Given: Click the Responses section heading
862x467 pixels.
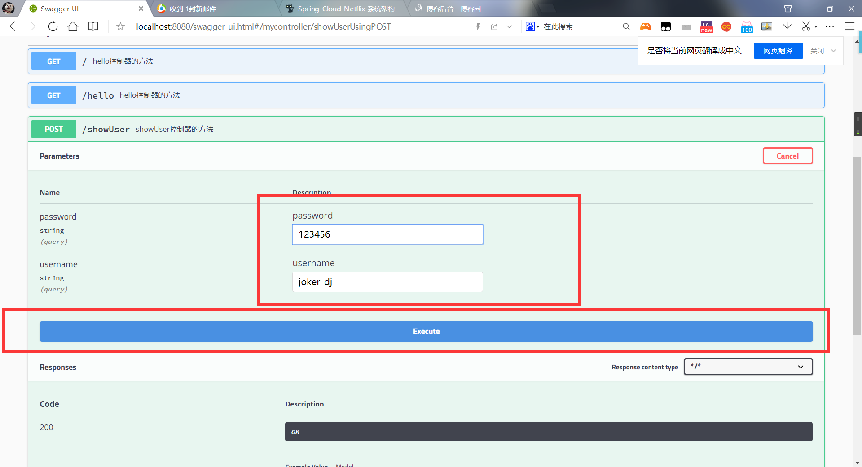Looking at the screenshot, I should pos(58,367).
